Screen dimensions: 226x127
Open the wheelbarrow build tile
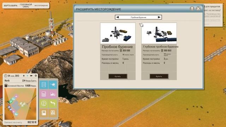53,85
